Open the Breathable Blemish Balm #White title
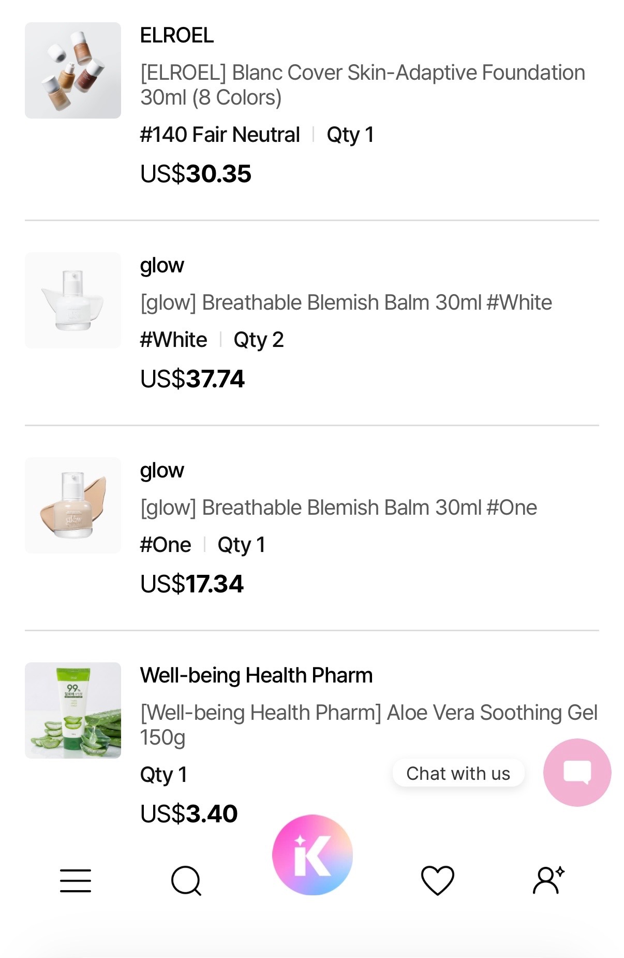Image resolution: width=624 pixels, height=958 pixels. [346, 302]
